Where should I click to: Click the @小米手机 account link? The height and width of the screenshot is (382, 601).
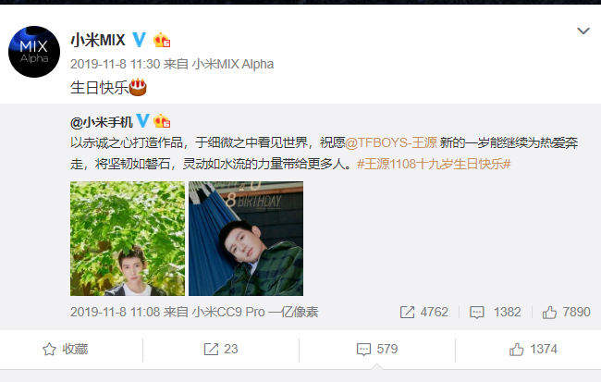point(102,122)
